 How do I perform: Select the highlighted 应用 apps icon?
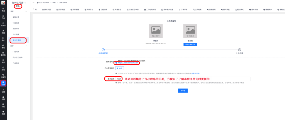[3, 83]
